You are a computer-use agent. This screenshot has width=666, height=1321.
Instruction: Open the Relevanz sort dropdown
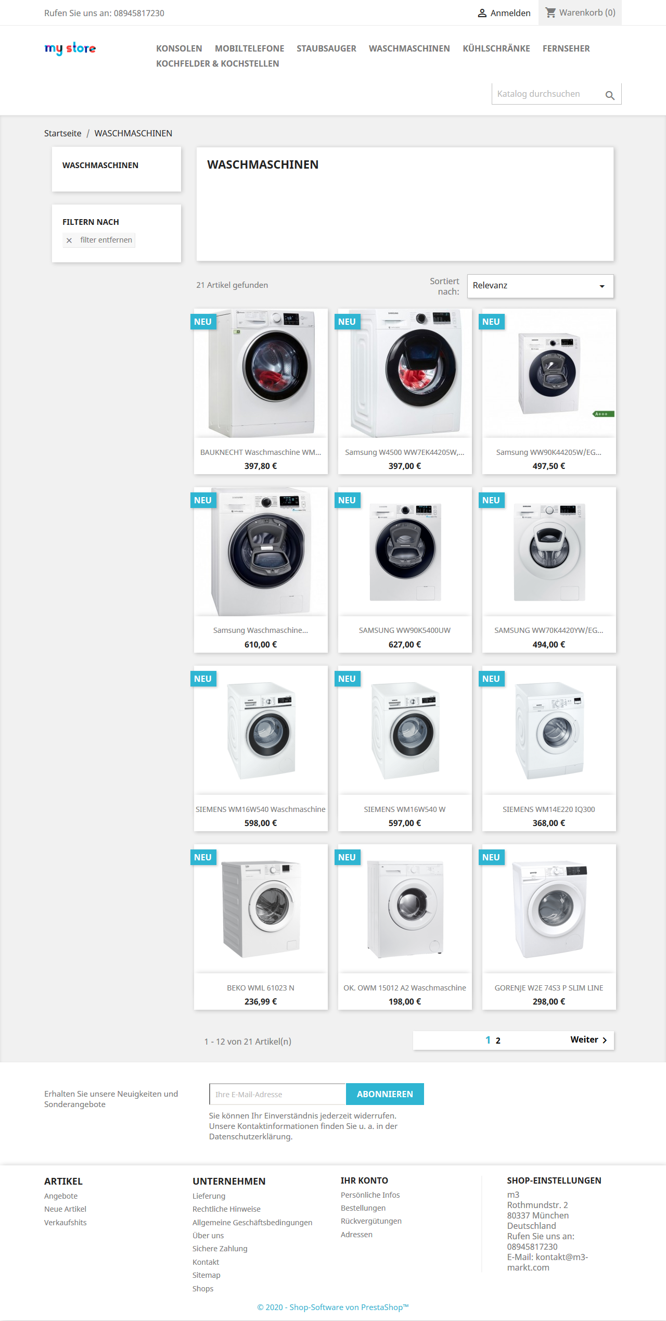coord(540,286)
